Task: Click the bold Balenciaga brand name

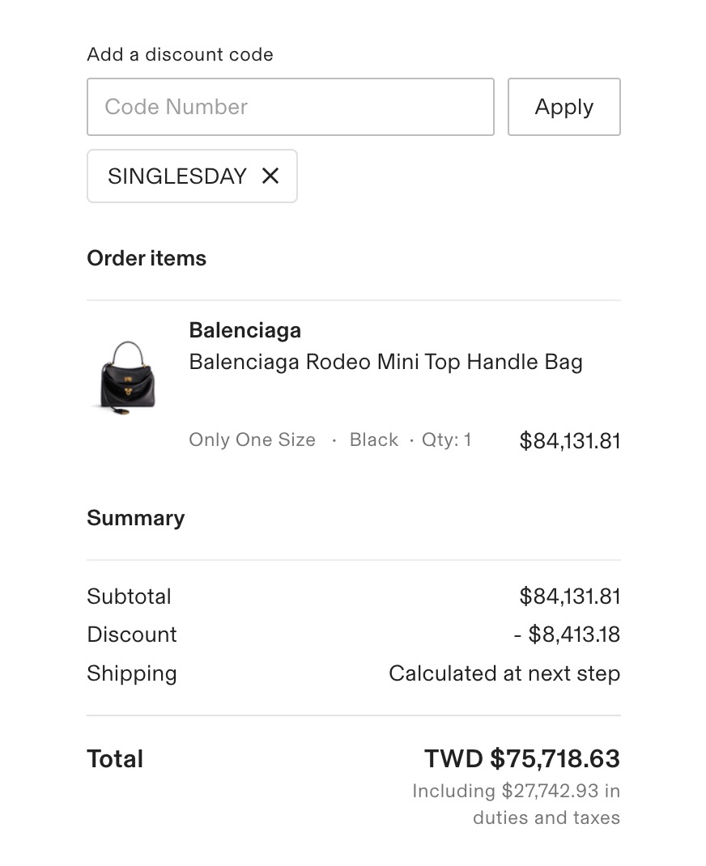Action: (x=245, y=330)
